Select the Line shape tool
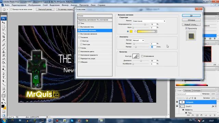The image size is (219, 123). tap(3, 84)
